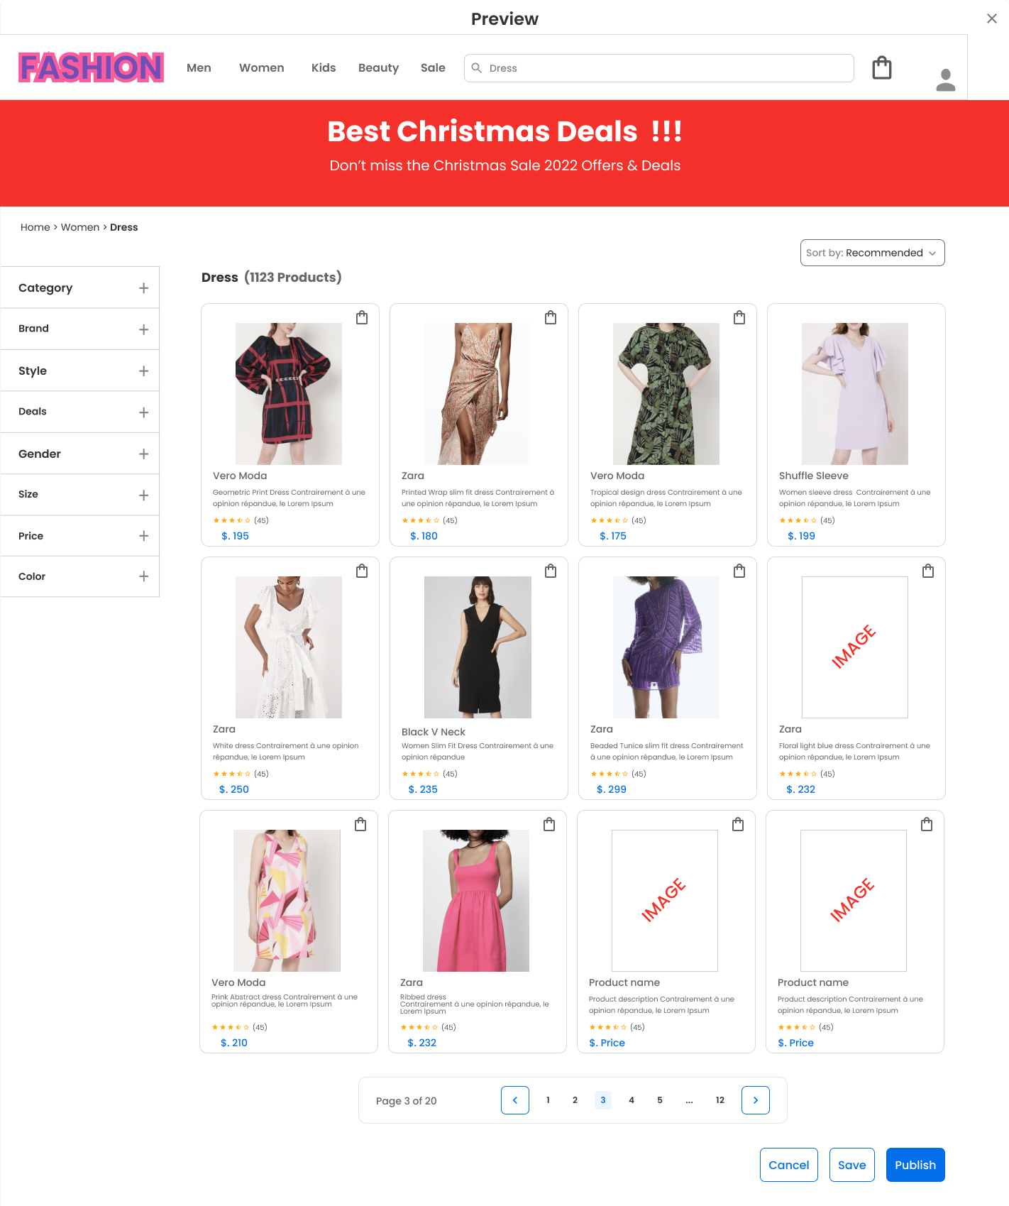Screen dimensions: 1009x1206
Task: Open Zara pink ribbed dress image
Action: coord(476,901)
